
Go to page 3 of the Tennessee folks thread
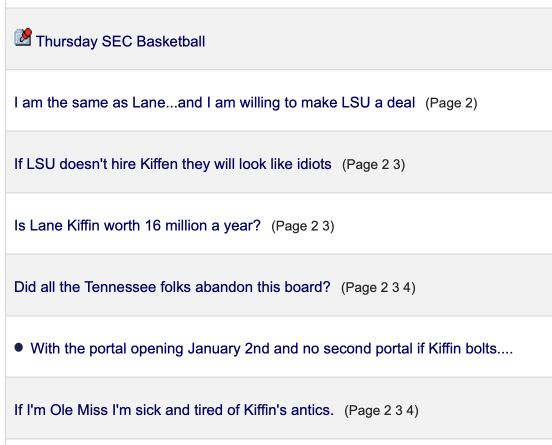395,288
